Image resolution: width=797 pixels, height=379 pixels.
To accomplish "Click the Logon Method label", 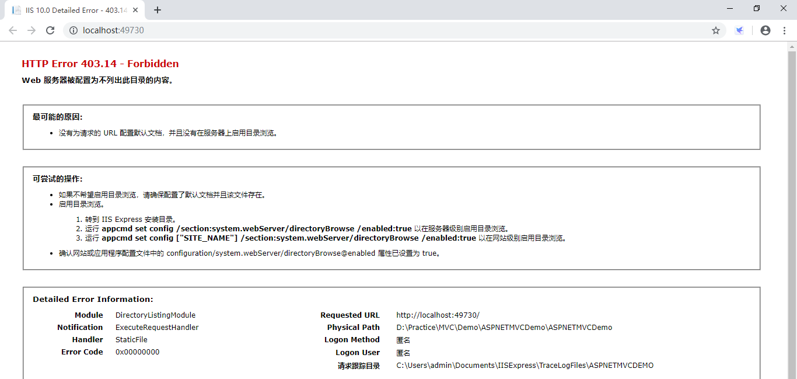I will 352,339.
